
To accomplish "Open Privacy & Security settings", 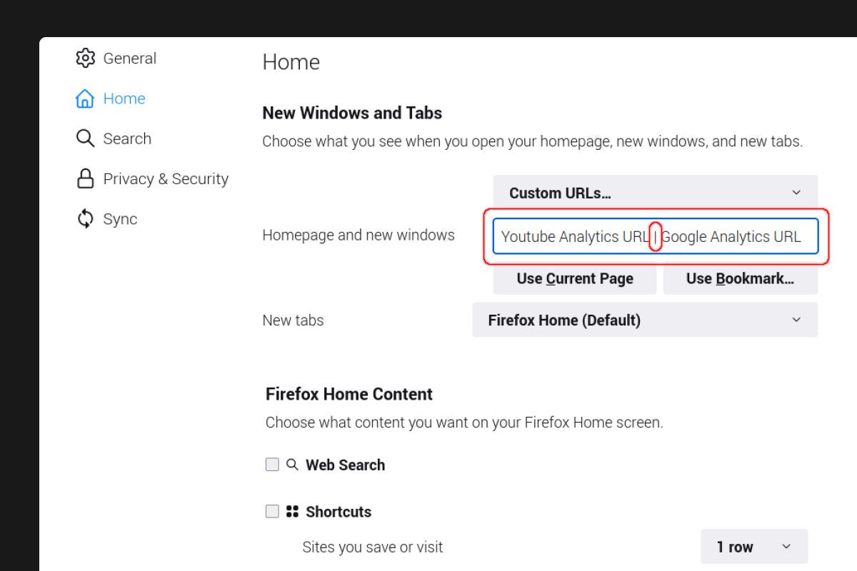I will 166,178.
